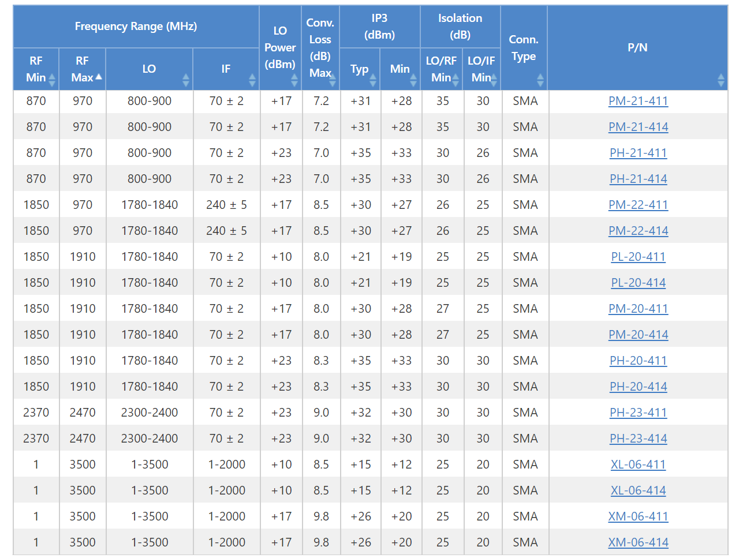Select Conv. Loss 8.3 in PH-20-414 row
The image size is (739, 558).
click(x=321, y=387)
